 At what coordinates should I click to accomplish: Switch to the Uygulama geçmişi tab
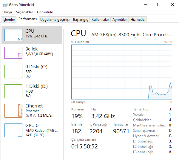55,20
